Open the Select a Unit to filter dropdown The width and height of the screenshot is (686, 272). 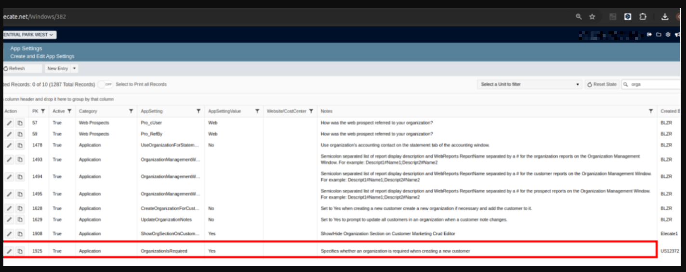pyautogui.click(x=529, y=84)
